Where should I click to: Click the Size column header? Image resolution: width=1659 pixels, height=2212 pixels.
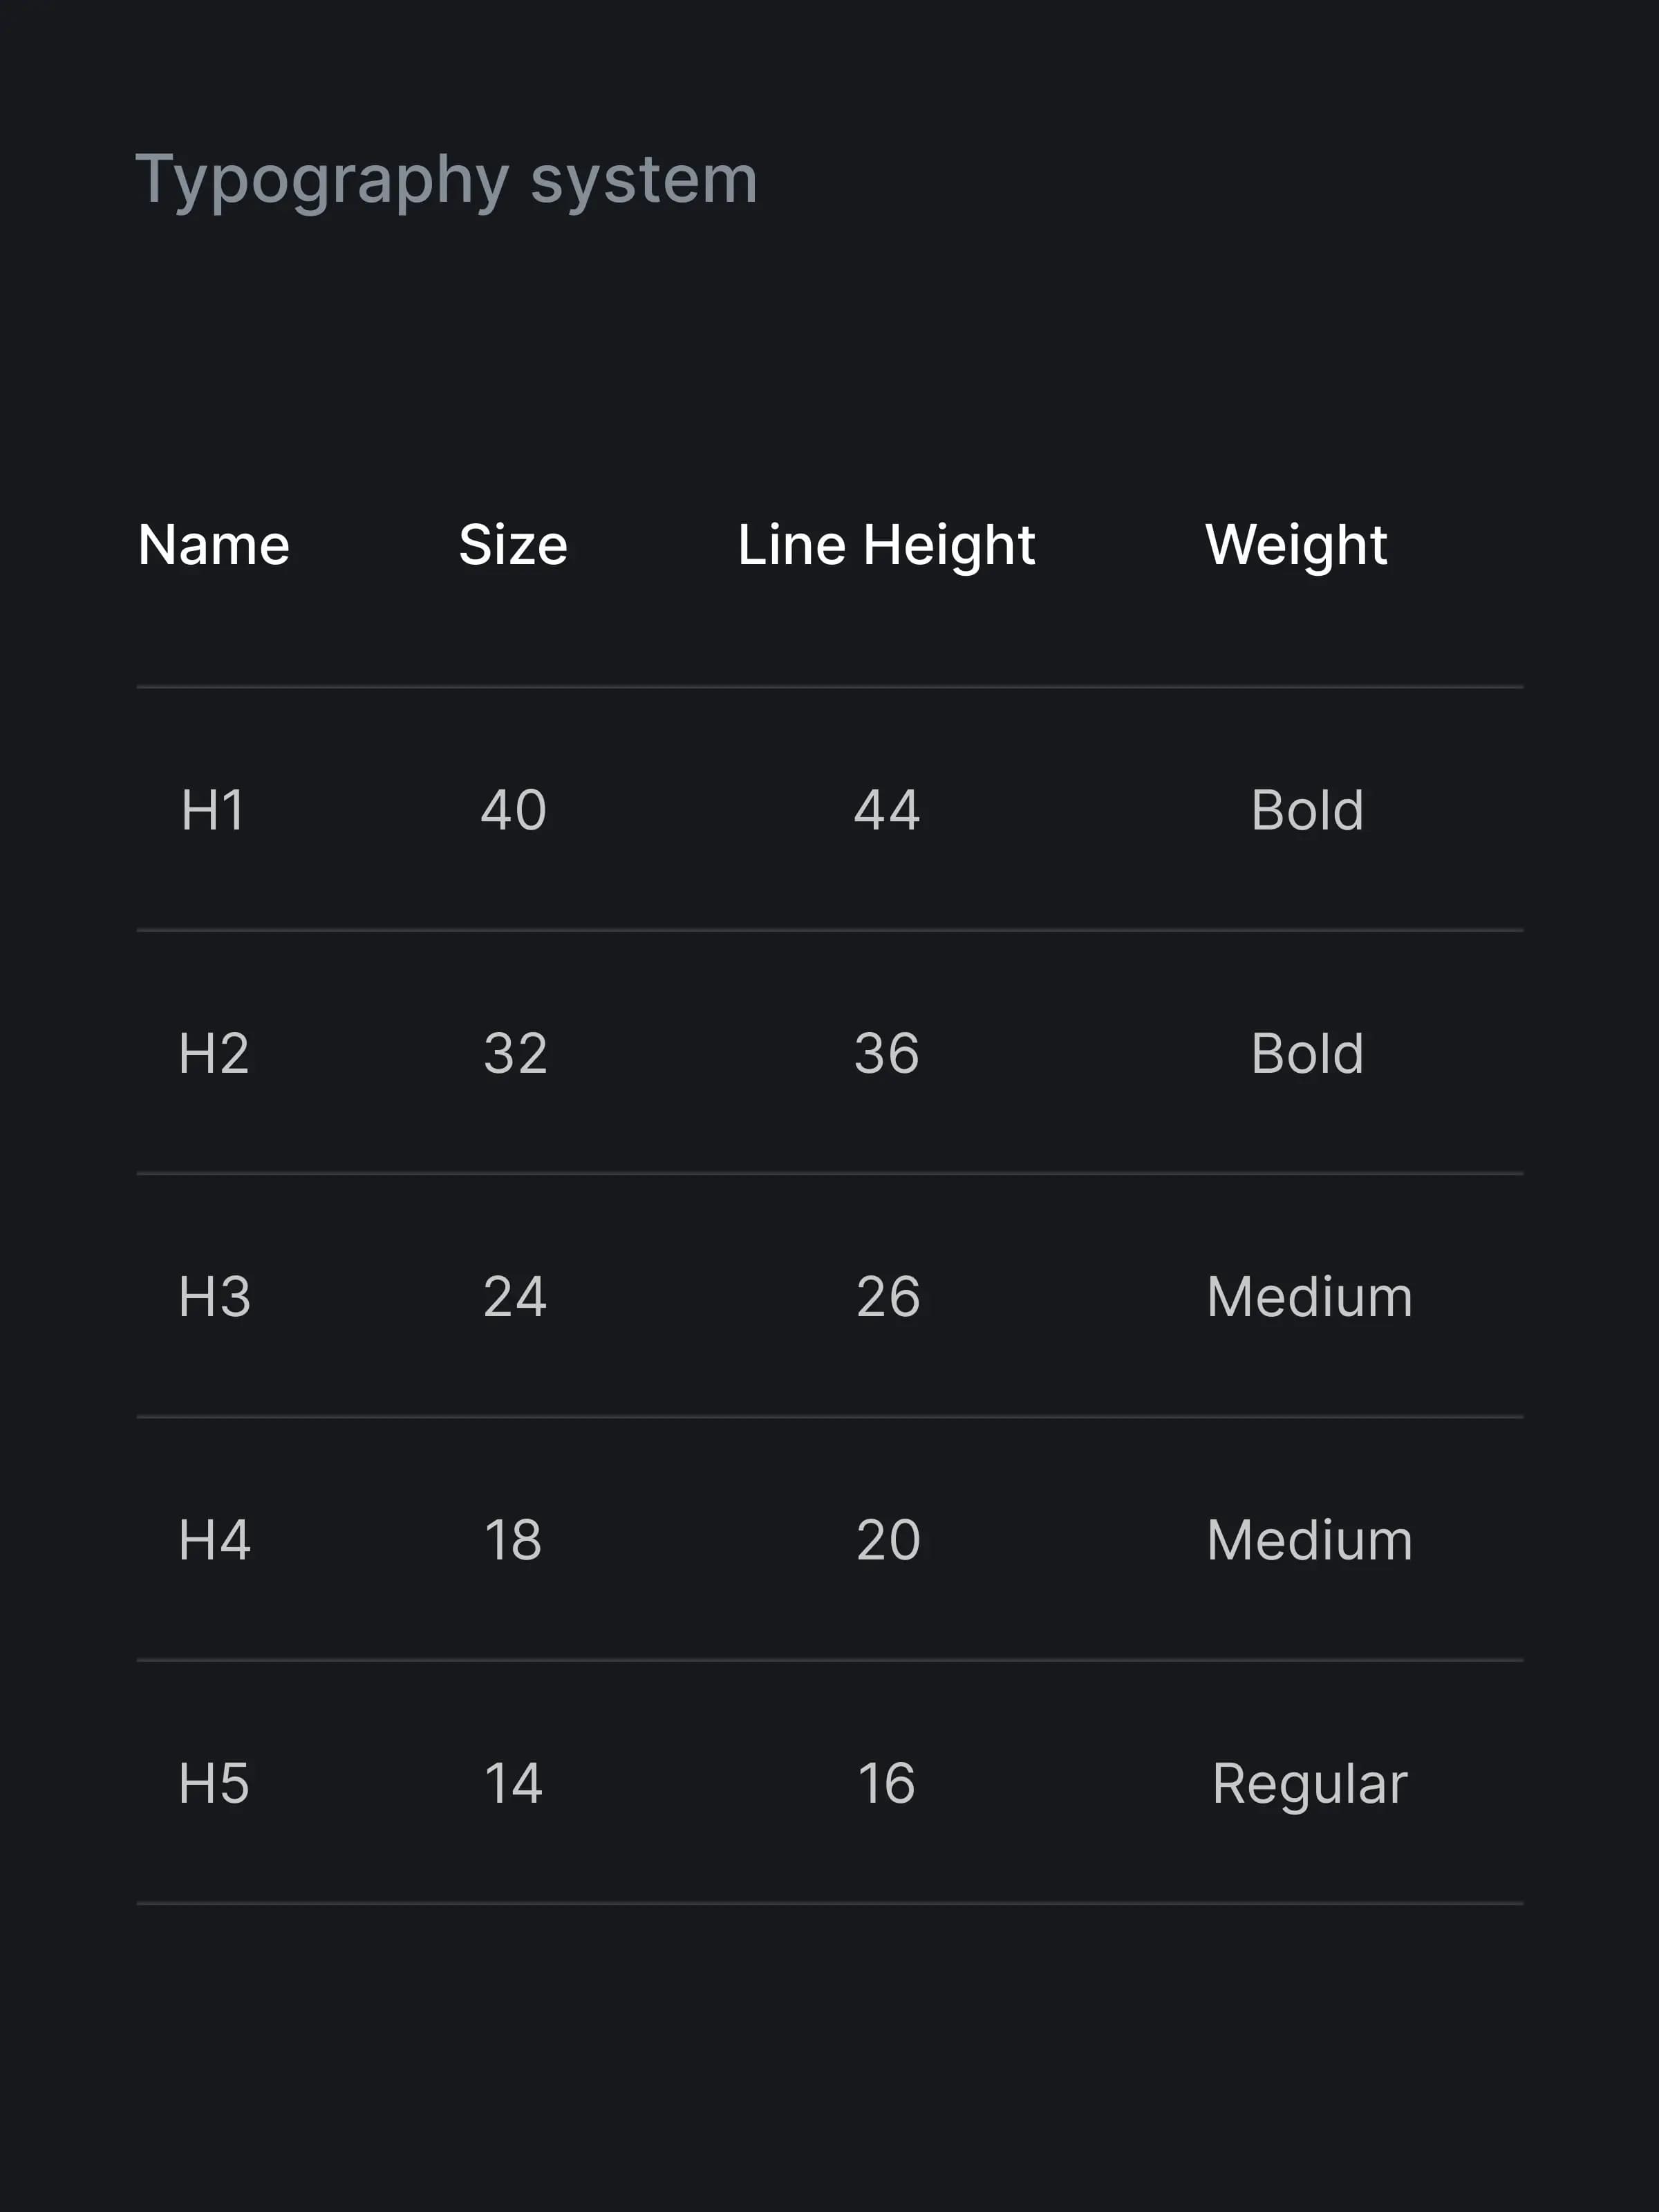pos(513,545)
